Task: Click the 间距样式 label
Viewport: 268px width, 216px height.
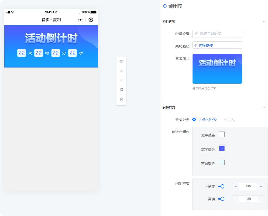Action: [x=182, y=184]
